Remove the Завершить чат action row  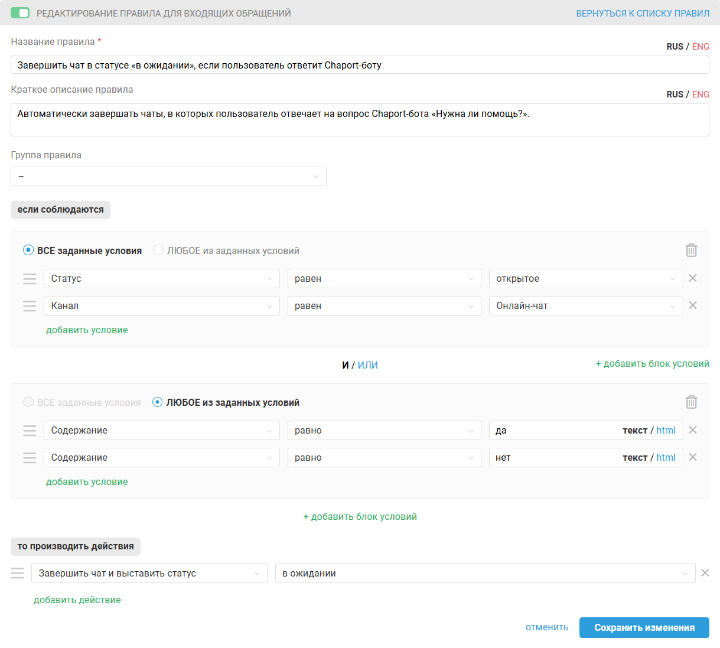click(x=705, y=573)
